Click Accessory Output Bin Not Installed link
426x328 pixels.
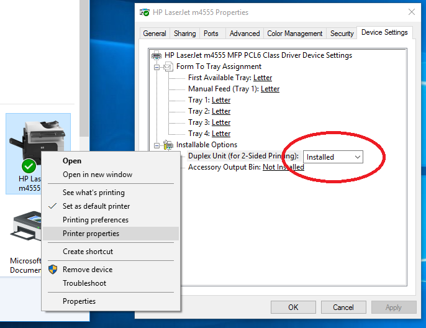(x=283, y=167)
